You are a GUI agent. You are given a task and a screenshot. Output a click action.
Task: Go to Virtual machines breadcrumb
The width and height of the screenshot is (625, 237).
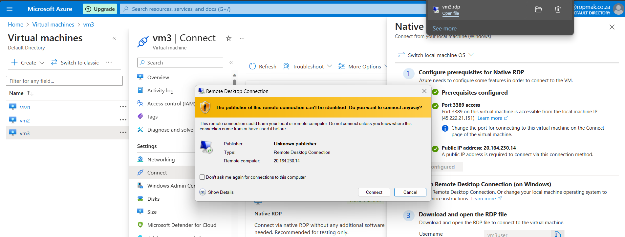point(53,25)
